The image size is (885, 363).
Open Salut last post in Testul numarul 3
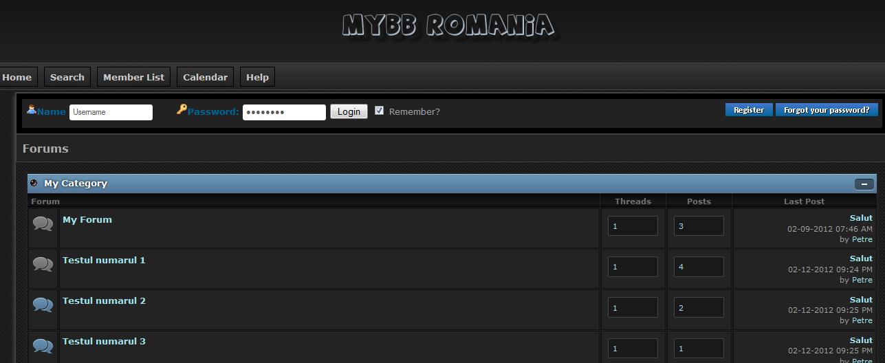coord(861,340)
